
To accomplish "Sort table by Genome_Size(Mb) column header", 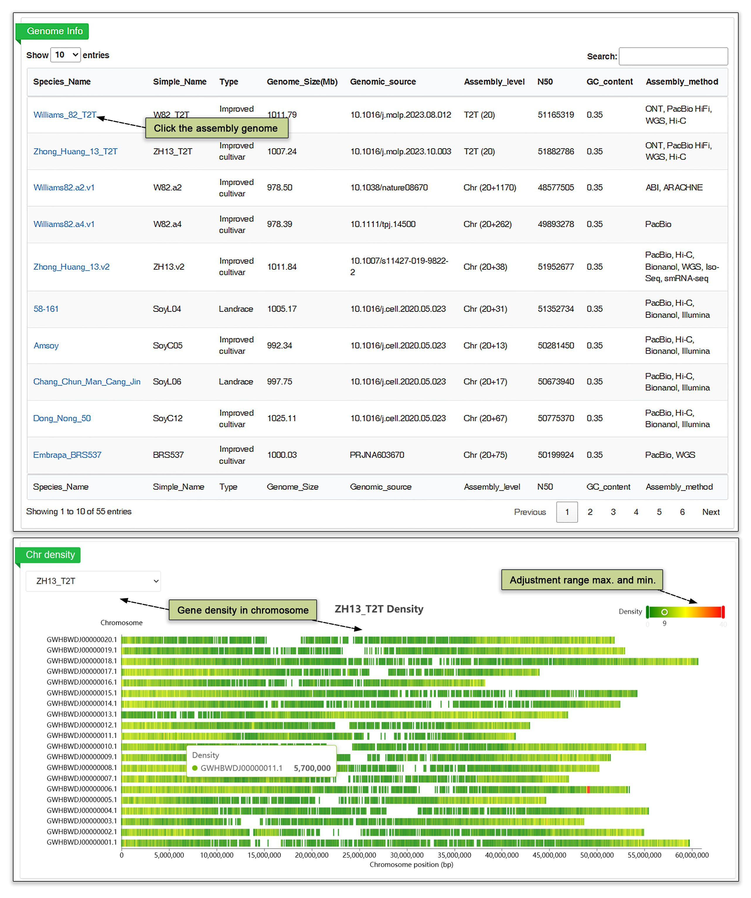I will click(x=302, y=82).
